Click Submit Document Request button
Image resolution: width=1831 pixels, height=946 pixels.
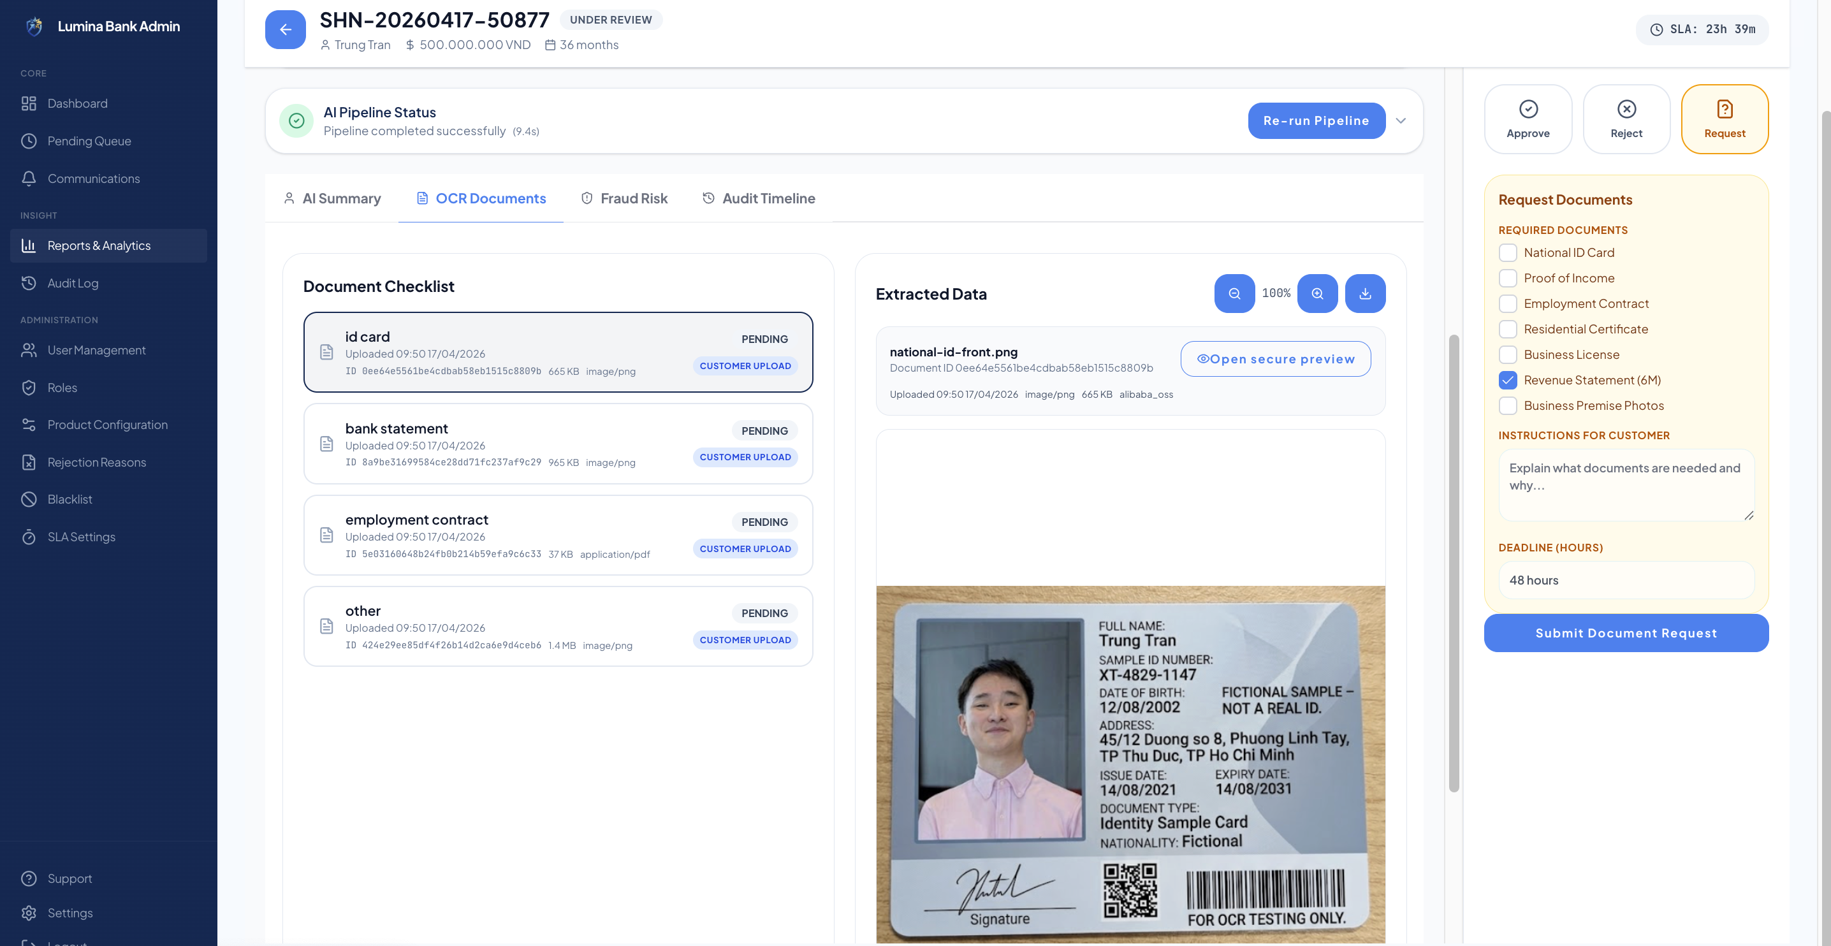1626,632
